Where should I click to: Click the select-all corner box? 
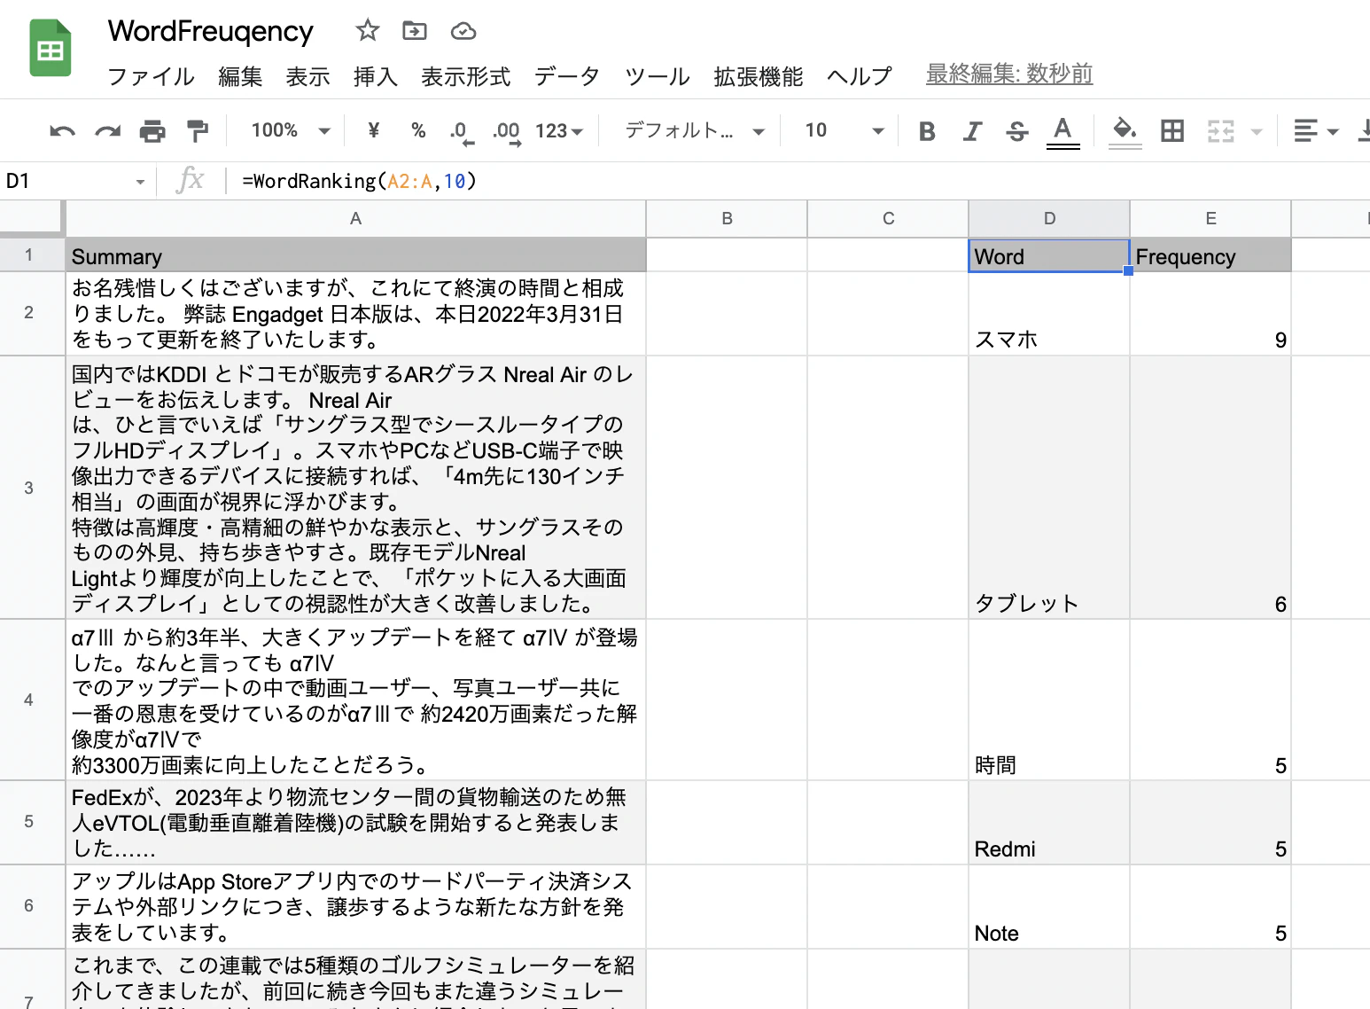tap(31, 218)
